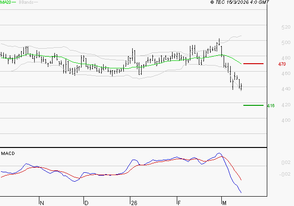Click the -002 MACD axis label
Image resolution: width=294 pixels, height=206 pixels.
285,174
